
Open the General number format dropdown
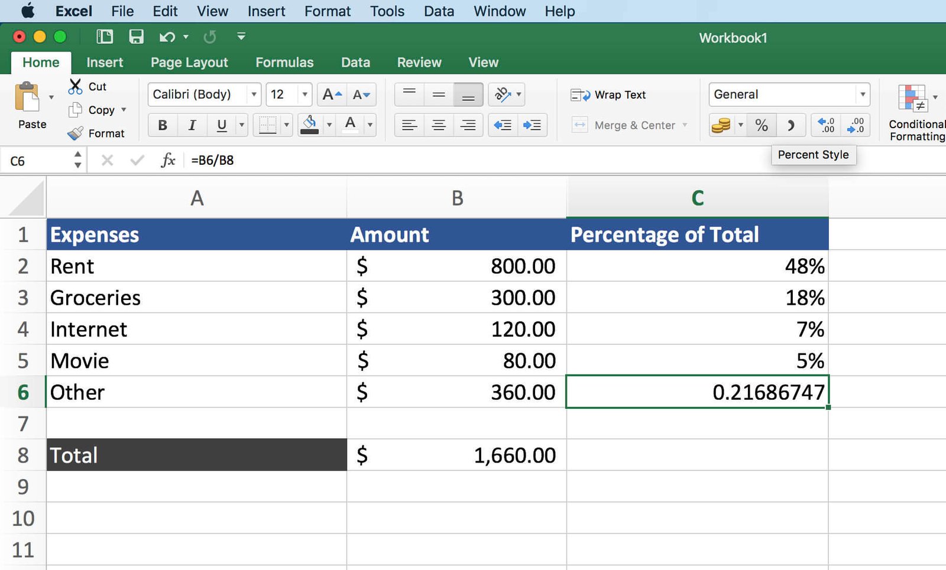[863, 95]
